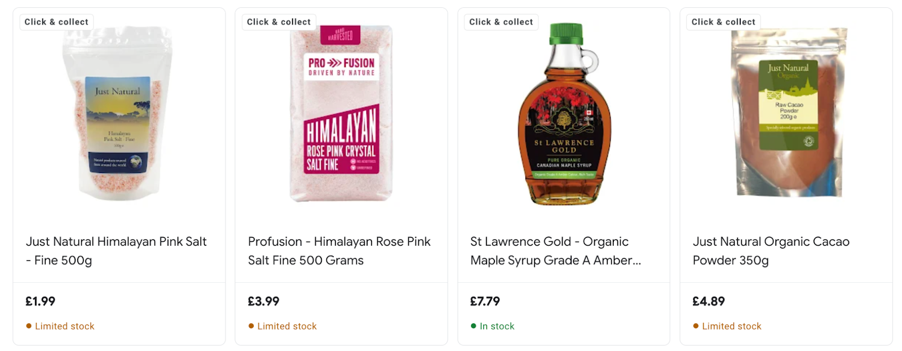This screenshot has width=902, height=351.
Task: Click the £7.79 price
Action: pyautogui.click(x=485, y=301)
